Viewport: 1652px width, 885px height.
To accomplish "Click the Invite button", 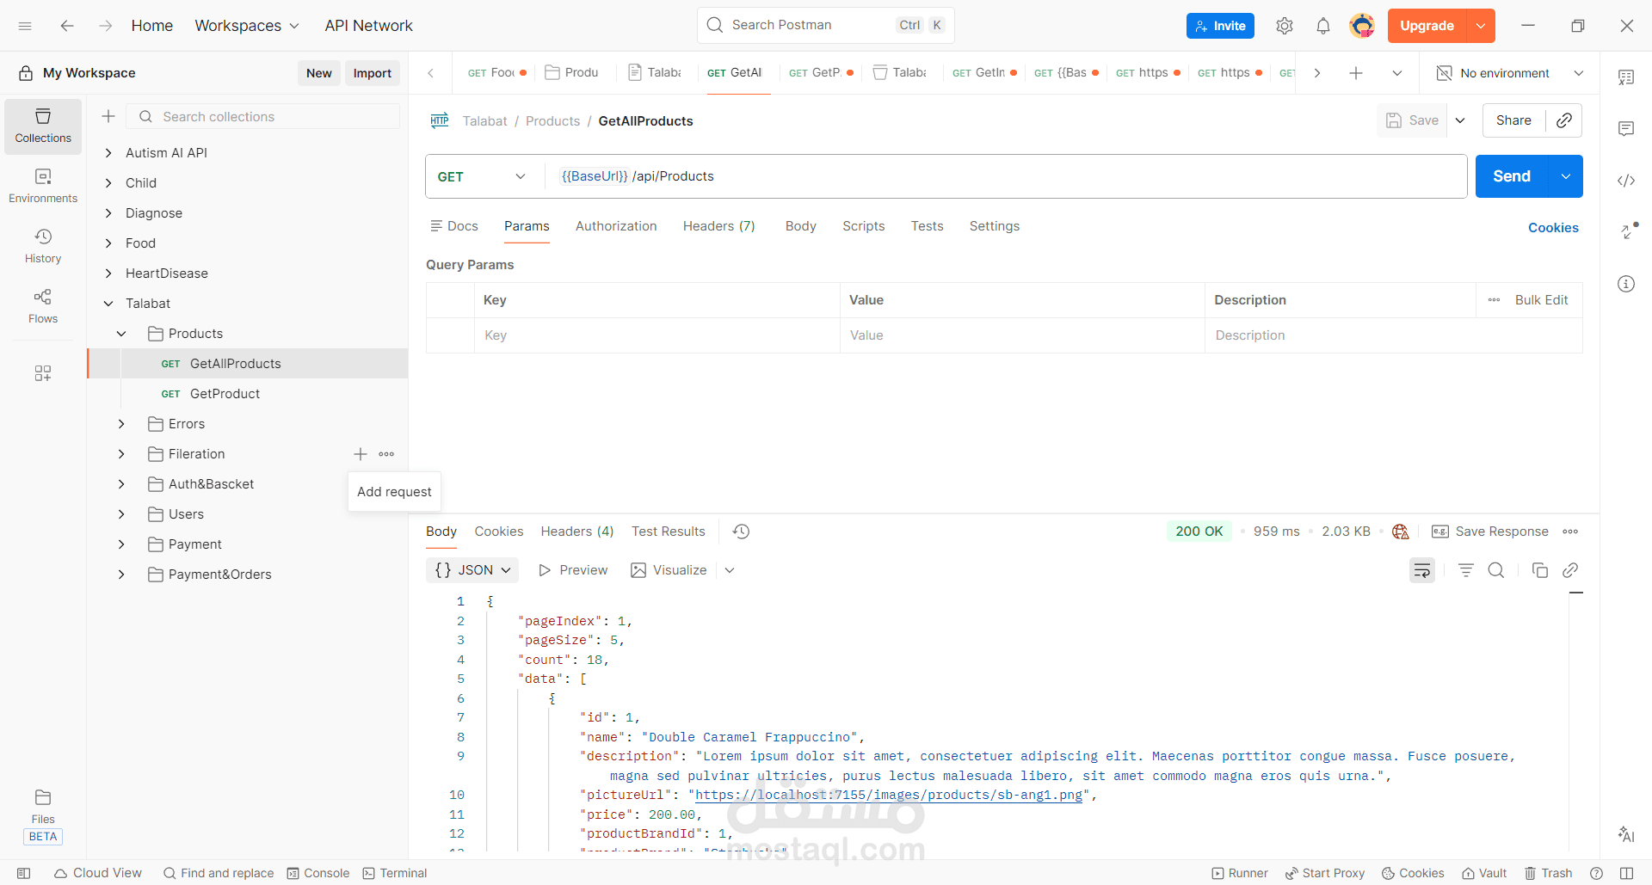I will (x=1220, y=26).
